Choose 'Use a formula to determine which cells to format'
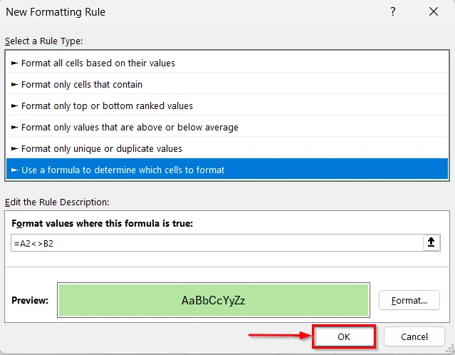Screen dimensions: 455x355 227,170
